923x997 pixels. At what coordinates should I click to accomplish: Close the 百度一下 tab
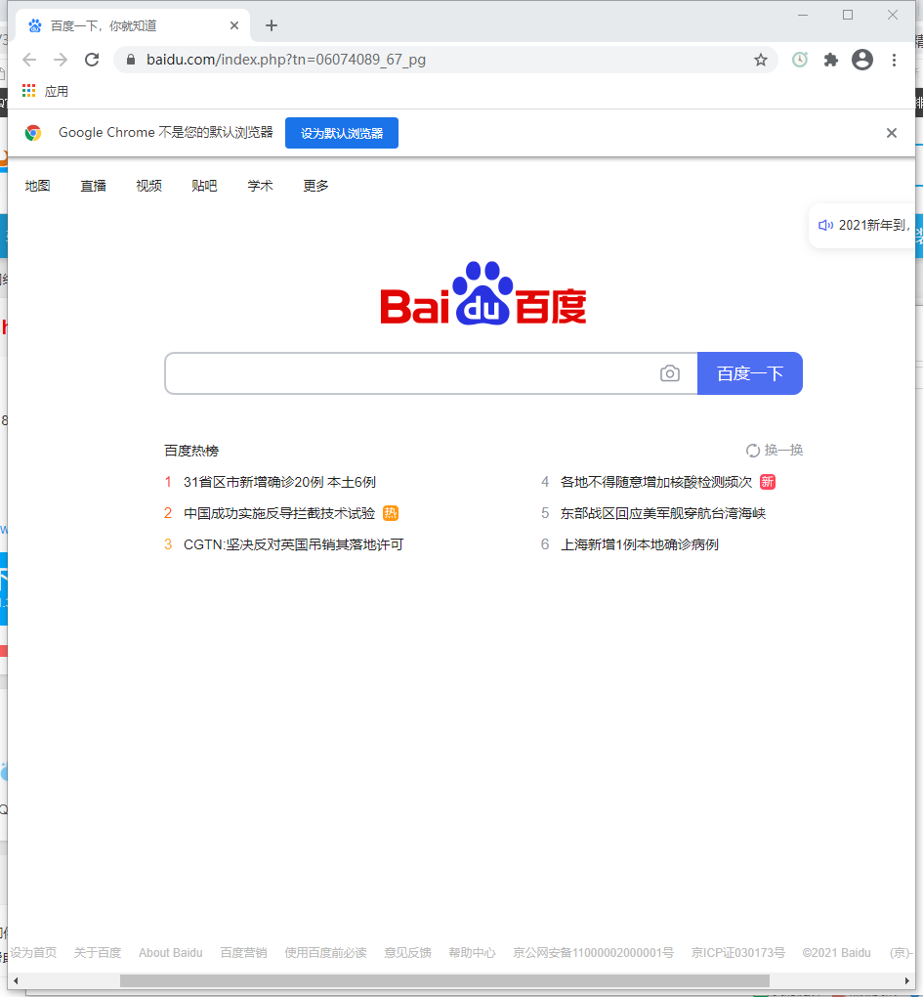pyautogui.click(x=234, y=25)
